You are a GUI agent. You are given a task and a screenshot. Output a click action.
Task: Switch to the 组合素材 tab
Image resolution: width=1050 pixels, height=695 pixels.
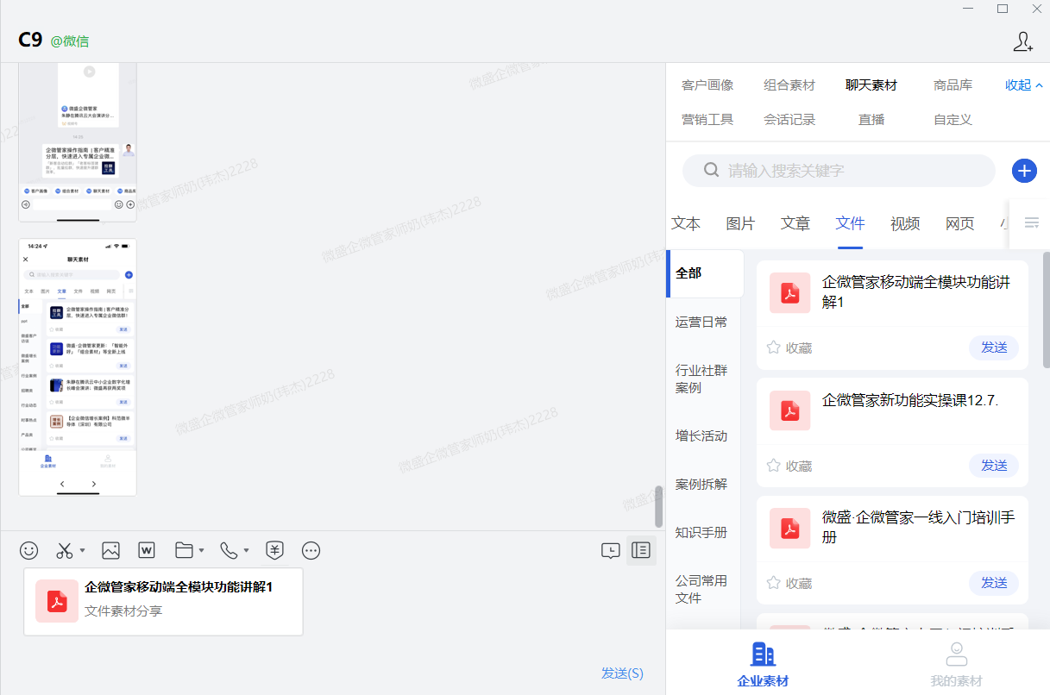point(789,85)
